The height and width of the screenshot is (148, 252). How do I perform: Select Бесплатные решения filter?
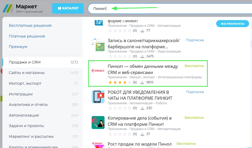30,25
